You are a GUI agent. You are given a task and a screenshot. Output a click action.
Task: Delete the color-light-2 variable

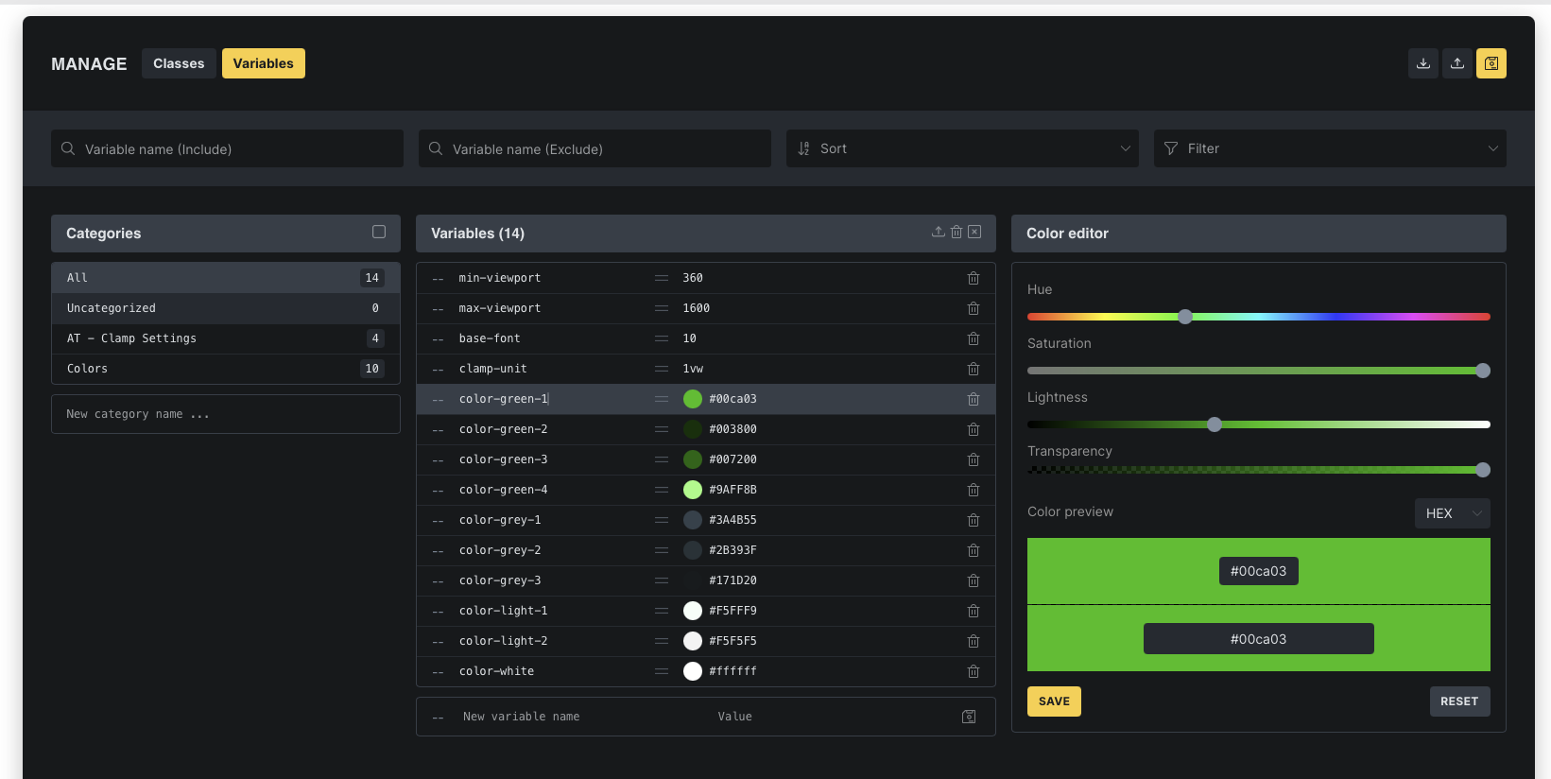pos(974,641)
